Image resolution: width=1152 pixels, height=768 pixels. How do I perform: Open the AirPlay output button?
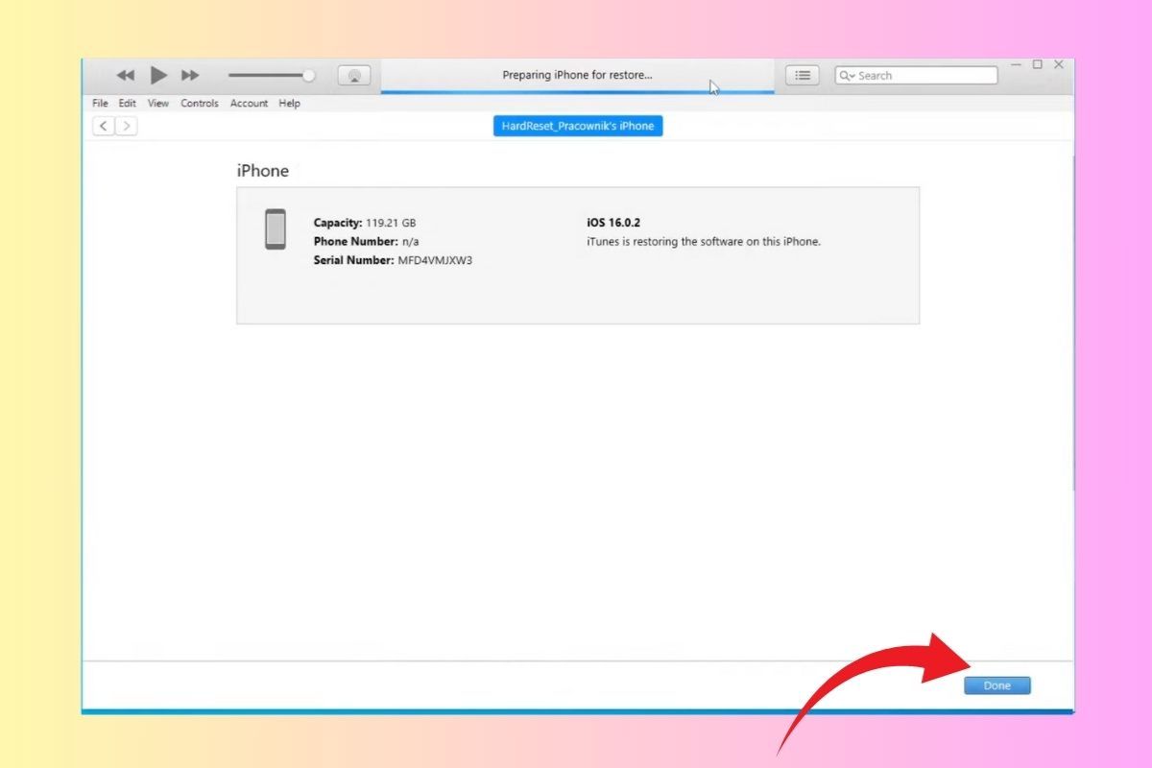pyautogui.click(x=354, y=75)
